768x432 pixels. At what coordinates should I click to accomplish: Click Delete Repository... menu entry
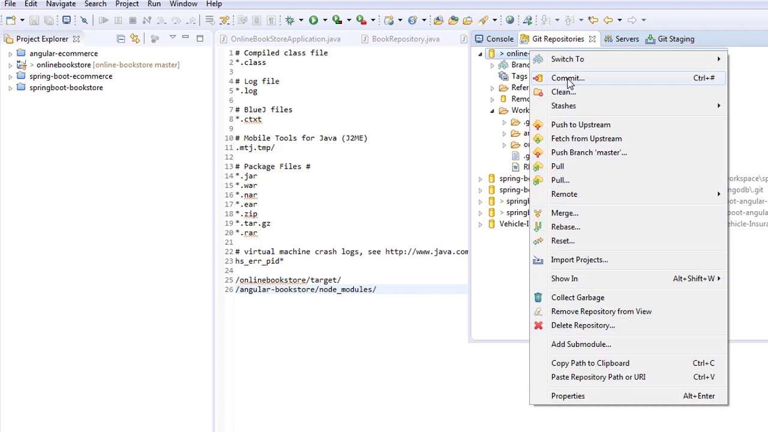(628, 325)
